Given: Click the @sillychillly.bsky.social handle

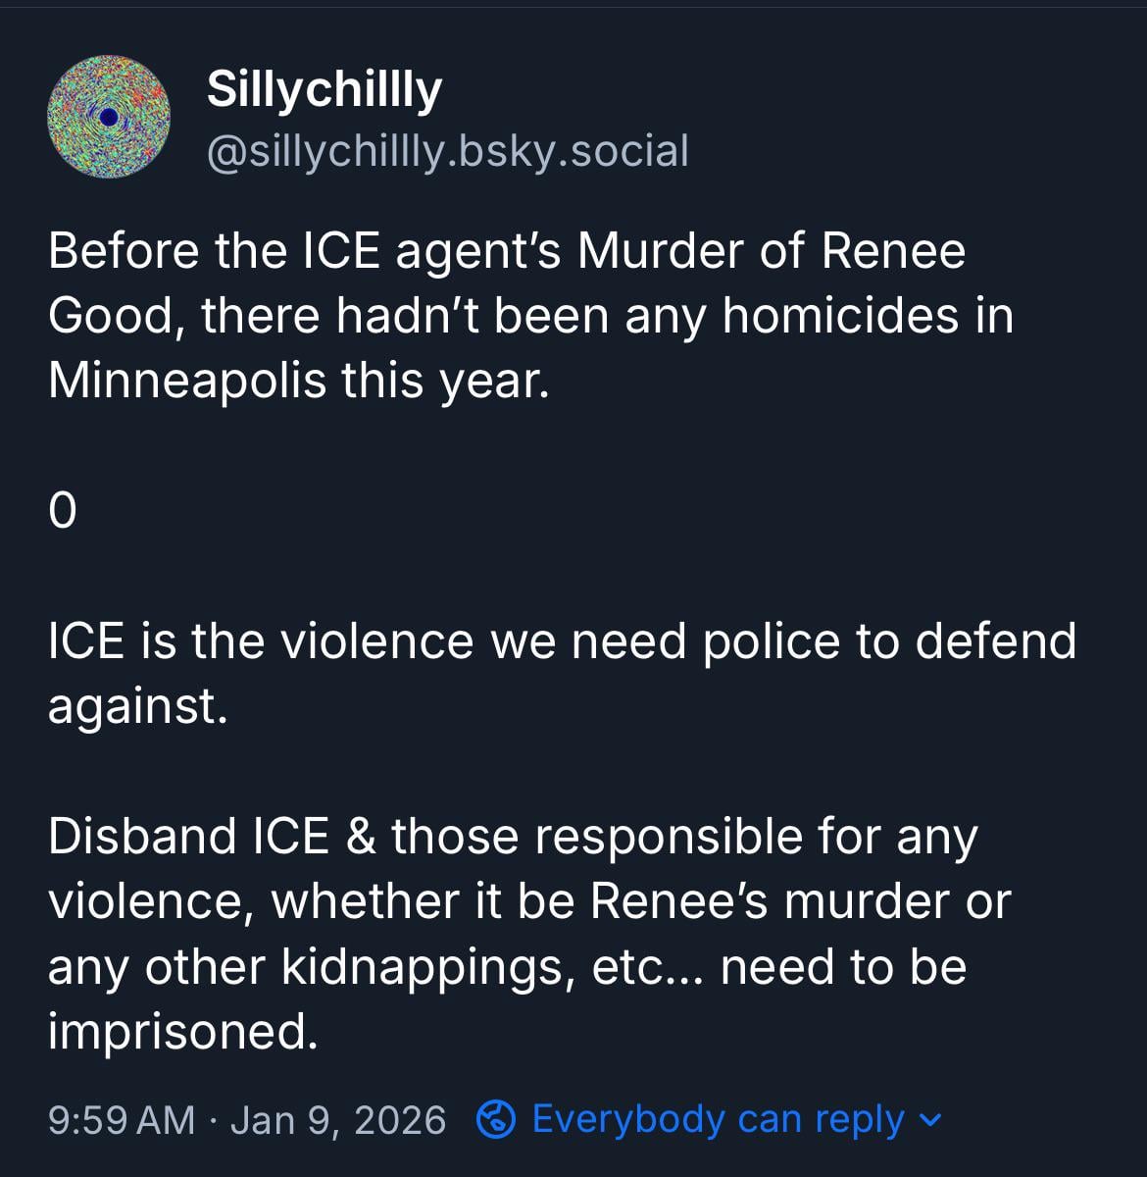Looking at the screenshot, I should point(447,151).
